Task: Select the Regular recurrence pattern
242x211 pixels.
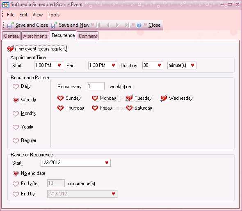Action: [16, 141]
